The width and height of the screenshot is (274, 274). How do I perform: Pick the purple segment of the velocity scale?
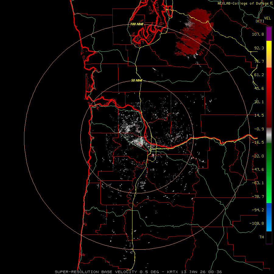pos(269,34)
